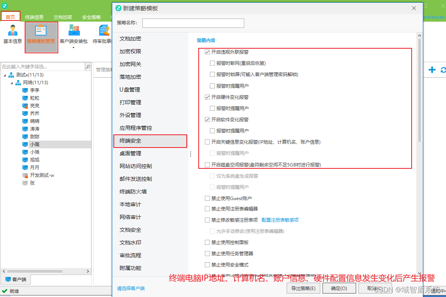The image size is (446, 297).
Task: Check 禁止使用控制面板
Action: 207,242
